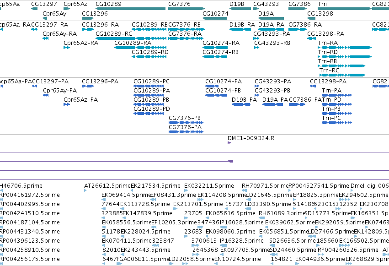The height and width of the screenshot is (266, 389).
Task: Select the D19B-PA protein label
Action: click(244, 100)
